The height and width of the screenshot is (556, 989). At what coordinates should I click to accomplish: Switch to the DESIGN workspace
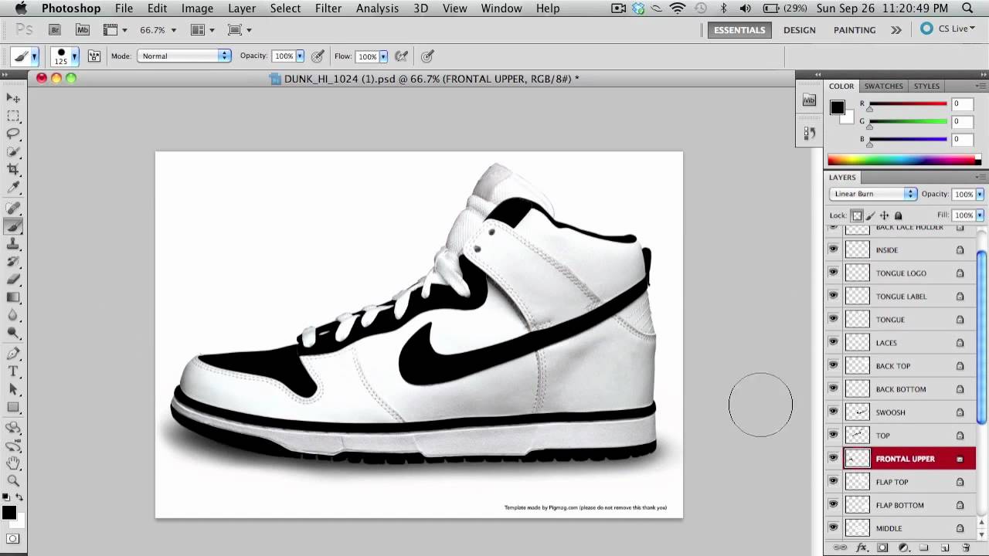[799, 30]
